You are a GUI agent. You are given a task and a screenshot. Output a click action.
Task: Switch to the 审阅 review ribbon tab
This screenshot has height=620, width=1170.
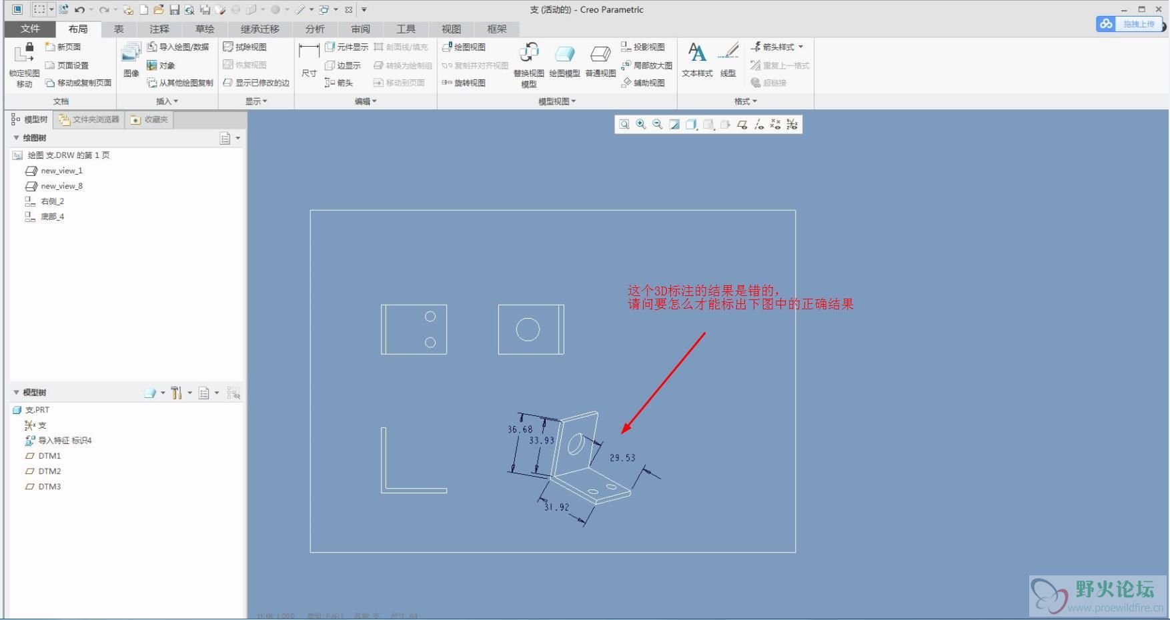point(360,29)
